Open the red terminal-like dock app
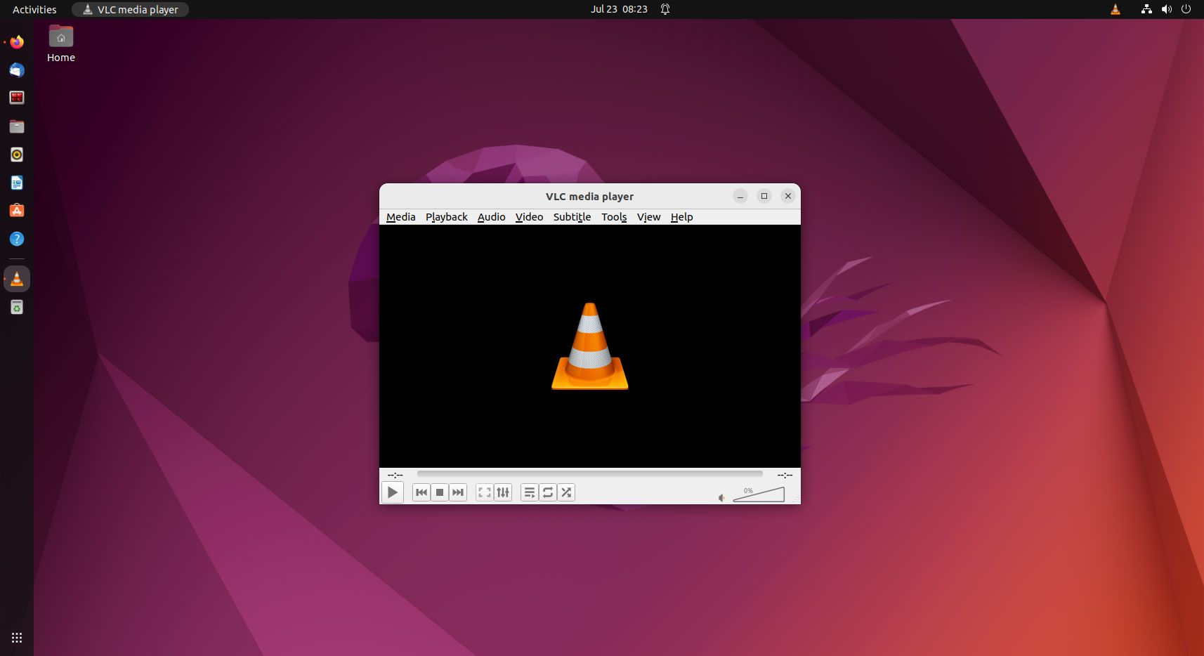This screenshot has height=656, width=1204. click(17, 98)
